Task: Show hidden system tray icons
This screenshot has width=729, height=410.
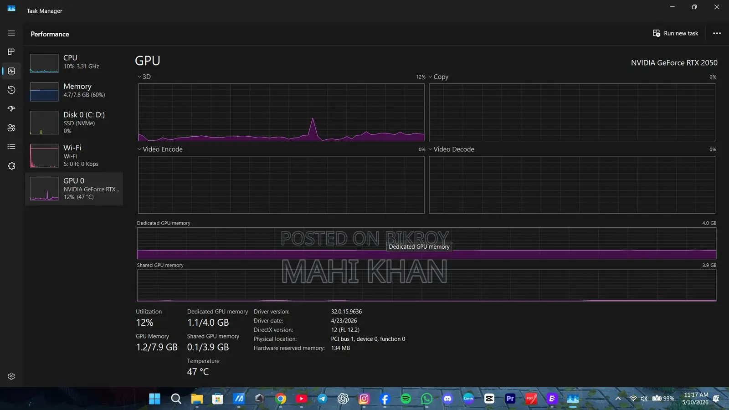Action: pyautogui.click(x=618, y=399)
